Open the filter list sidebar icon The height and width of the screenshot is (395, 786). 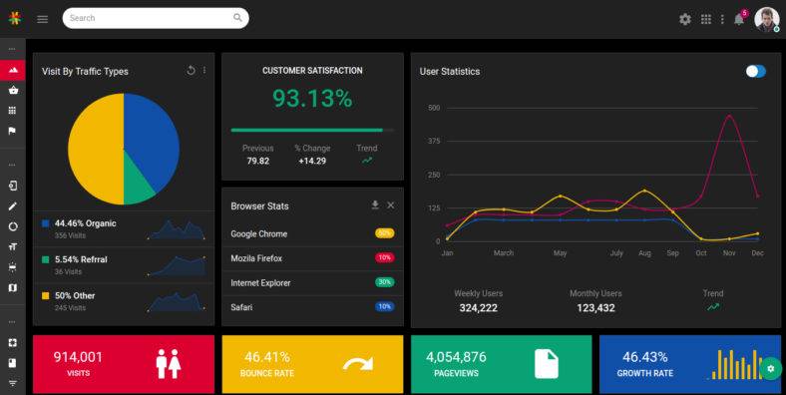pos(13,383)
